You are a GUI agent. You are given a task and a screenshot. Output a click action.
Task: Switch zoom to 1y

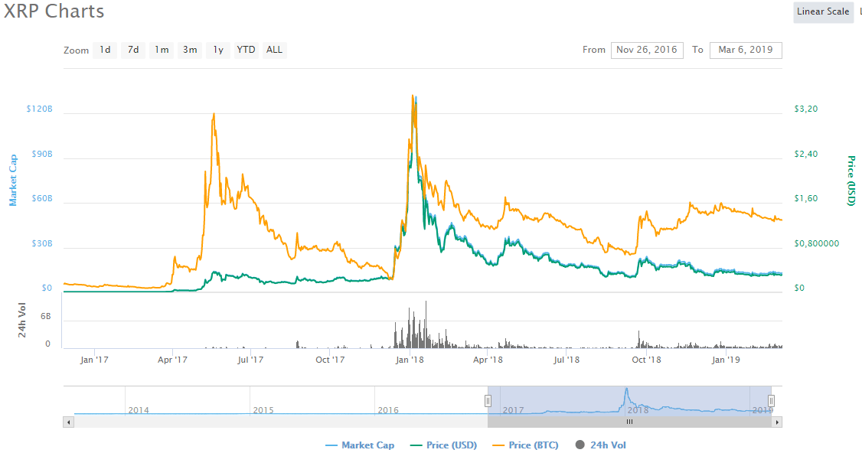(218, 50)
